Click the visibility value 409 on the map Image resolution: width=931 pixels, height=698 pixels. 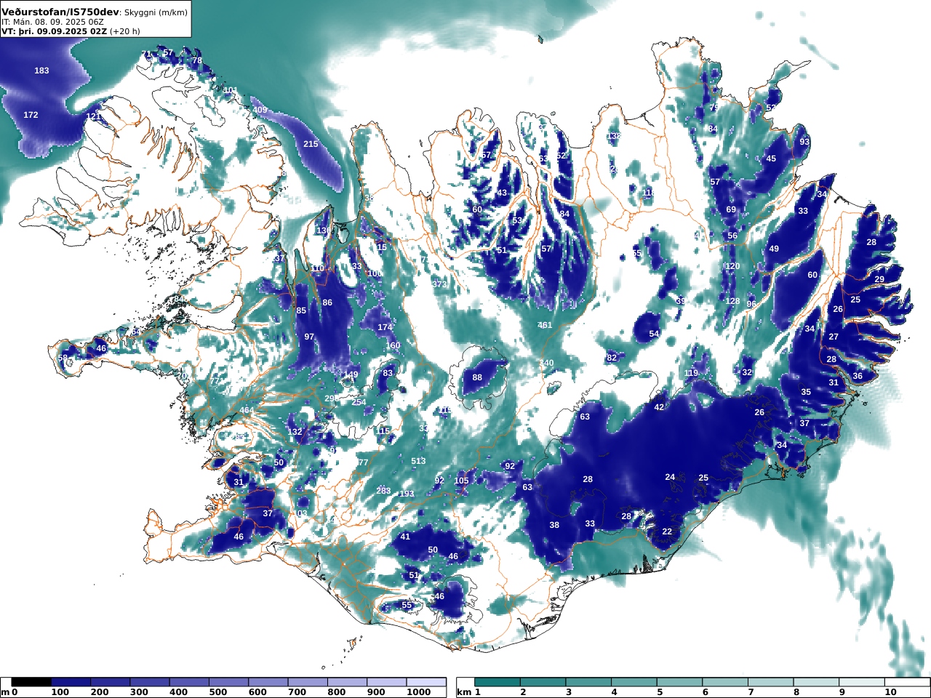(260, 110)
